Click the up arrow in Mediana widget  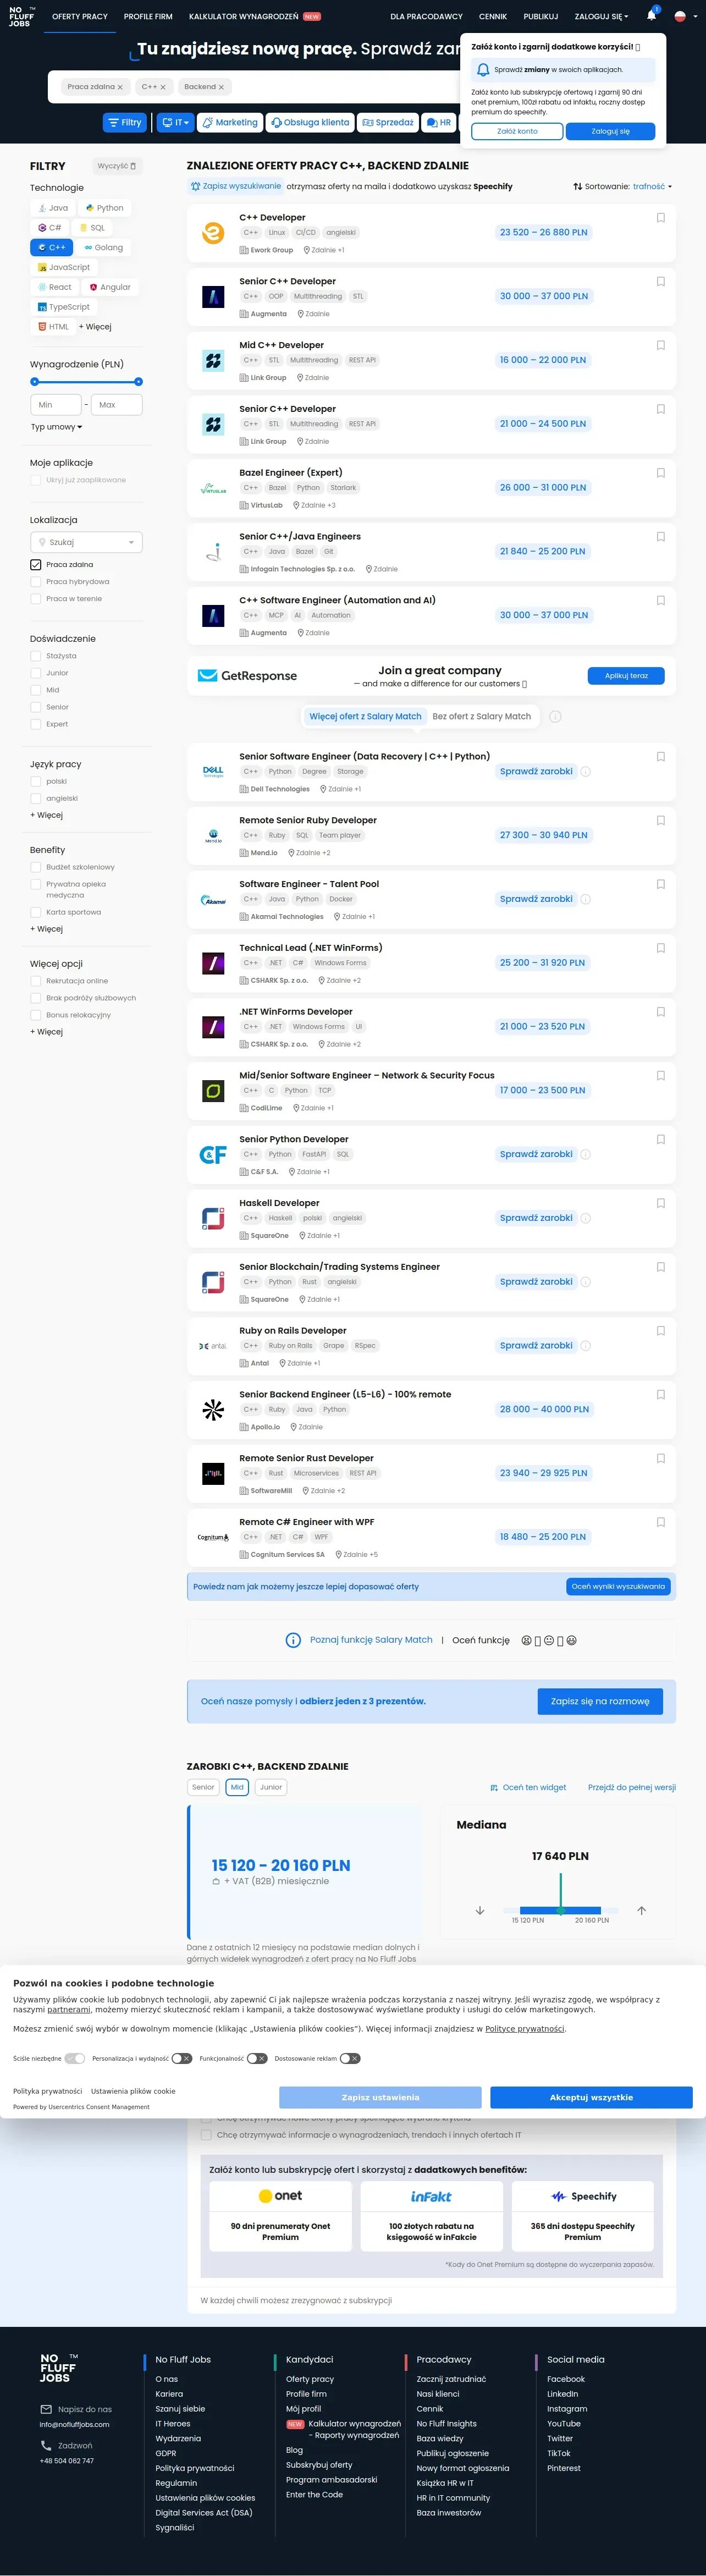click(641, 1910)
